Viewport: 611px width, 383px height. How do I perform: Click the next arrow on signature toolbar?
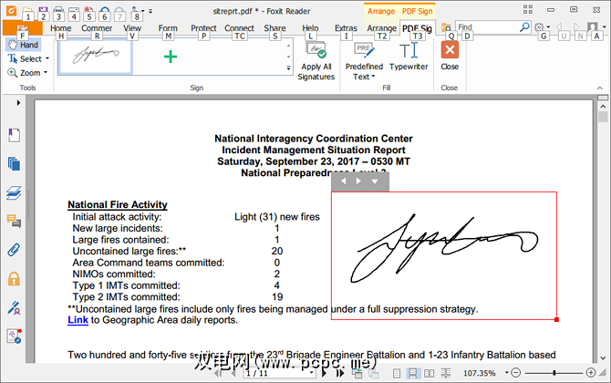point(358,181)
